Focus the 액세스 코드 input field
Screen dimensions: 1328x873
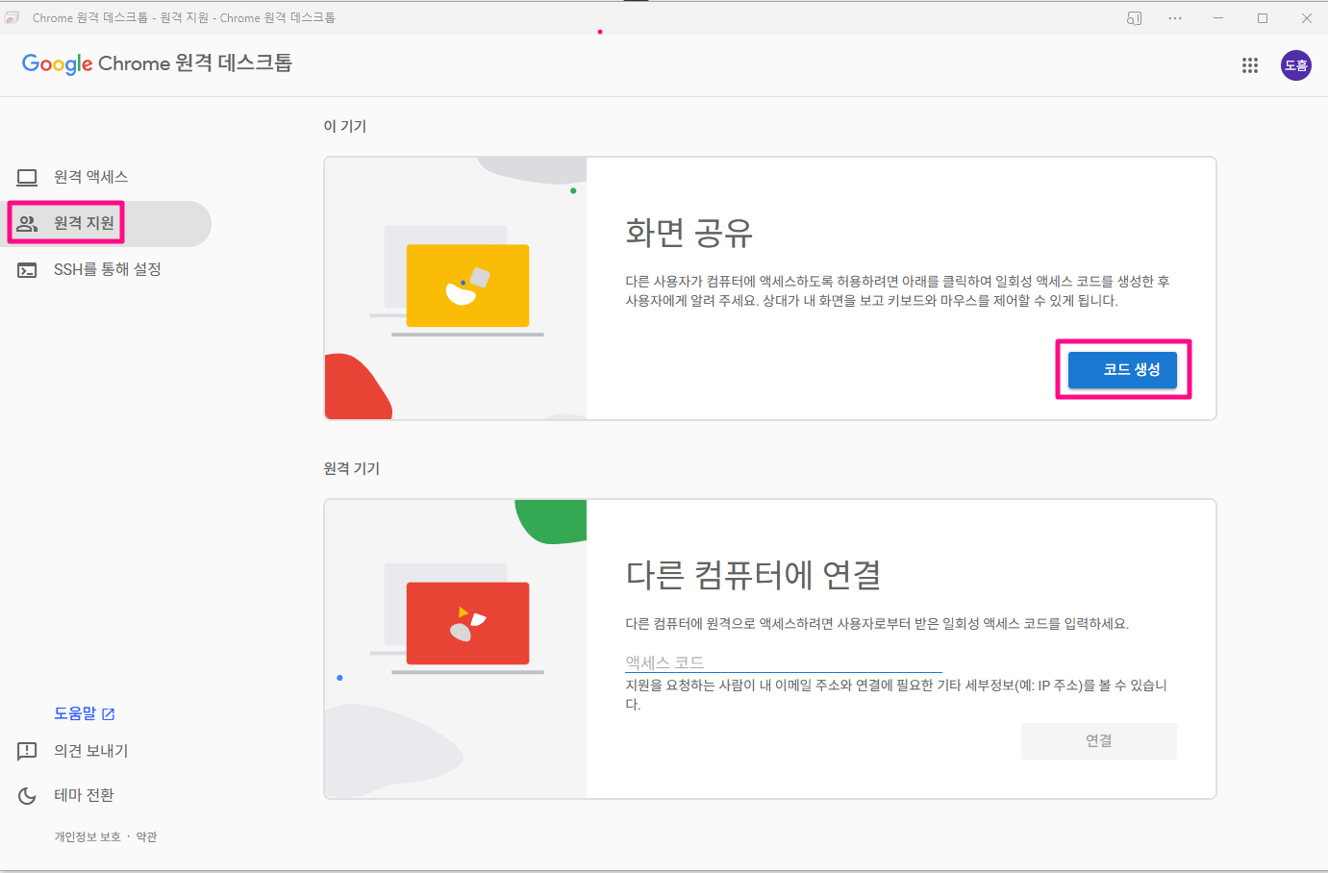tap(783, 662)
